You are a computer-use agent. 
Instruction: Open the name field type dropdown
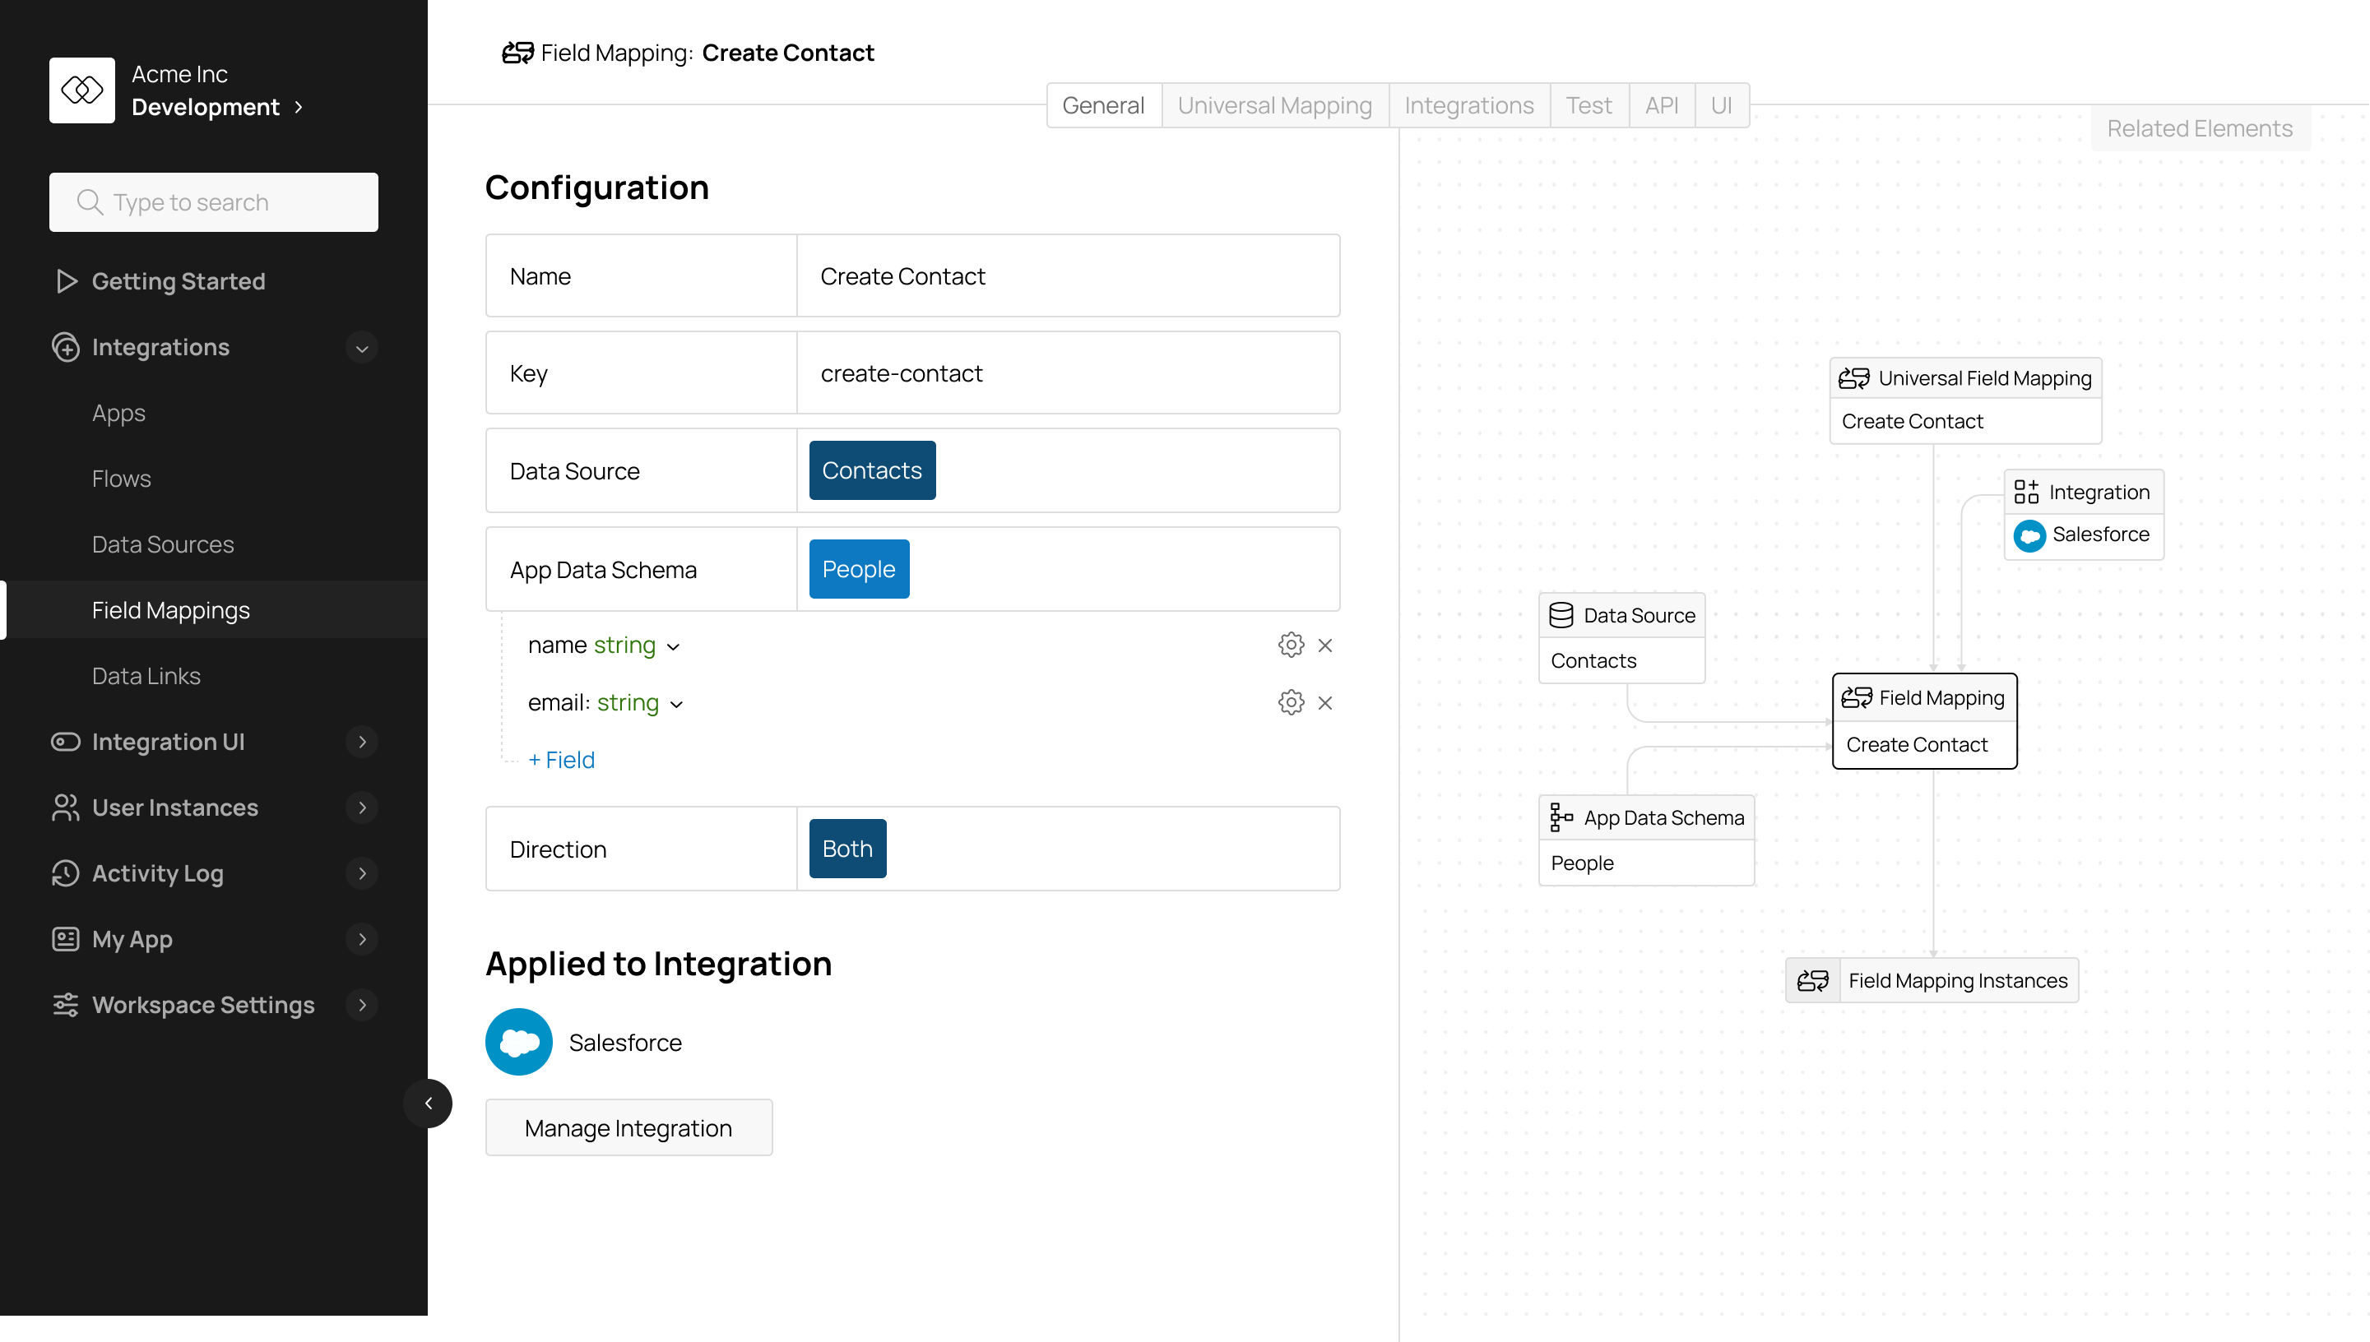pos(674,646)
